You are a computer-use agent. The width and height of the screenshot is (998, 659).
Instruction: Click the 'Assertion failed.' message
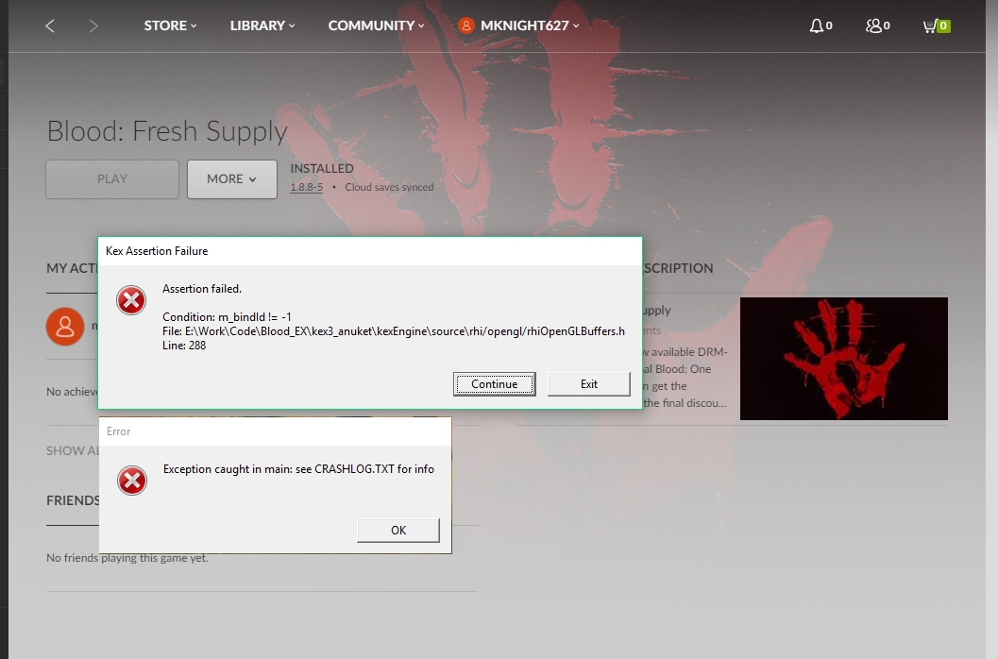pyautogui.click(x=202, y=289)
